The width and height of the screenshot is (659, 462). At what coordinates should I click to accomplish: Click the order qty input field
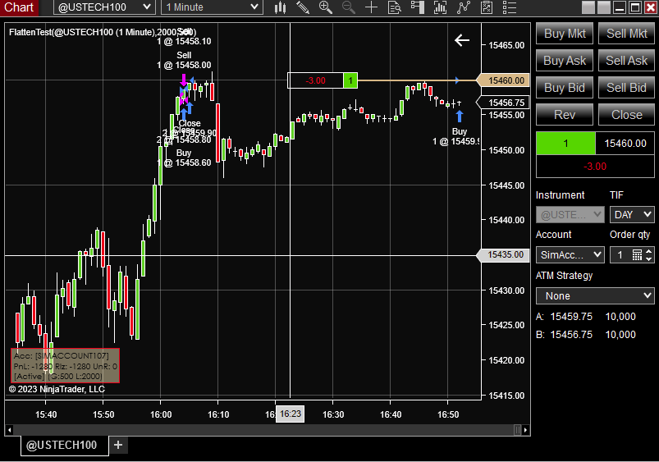(620, 254)
